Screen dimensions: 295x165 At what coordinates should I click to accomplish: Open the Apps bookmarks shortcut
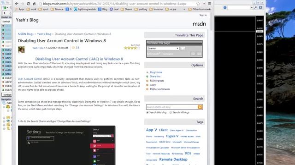[x=19, y=9]
